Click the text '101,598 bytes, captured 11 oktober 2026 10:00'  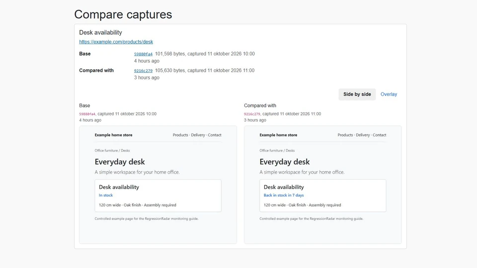205,54
